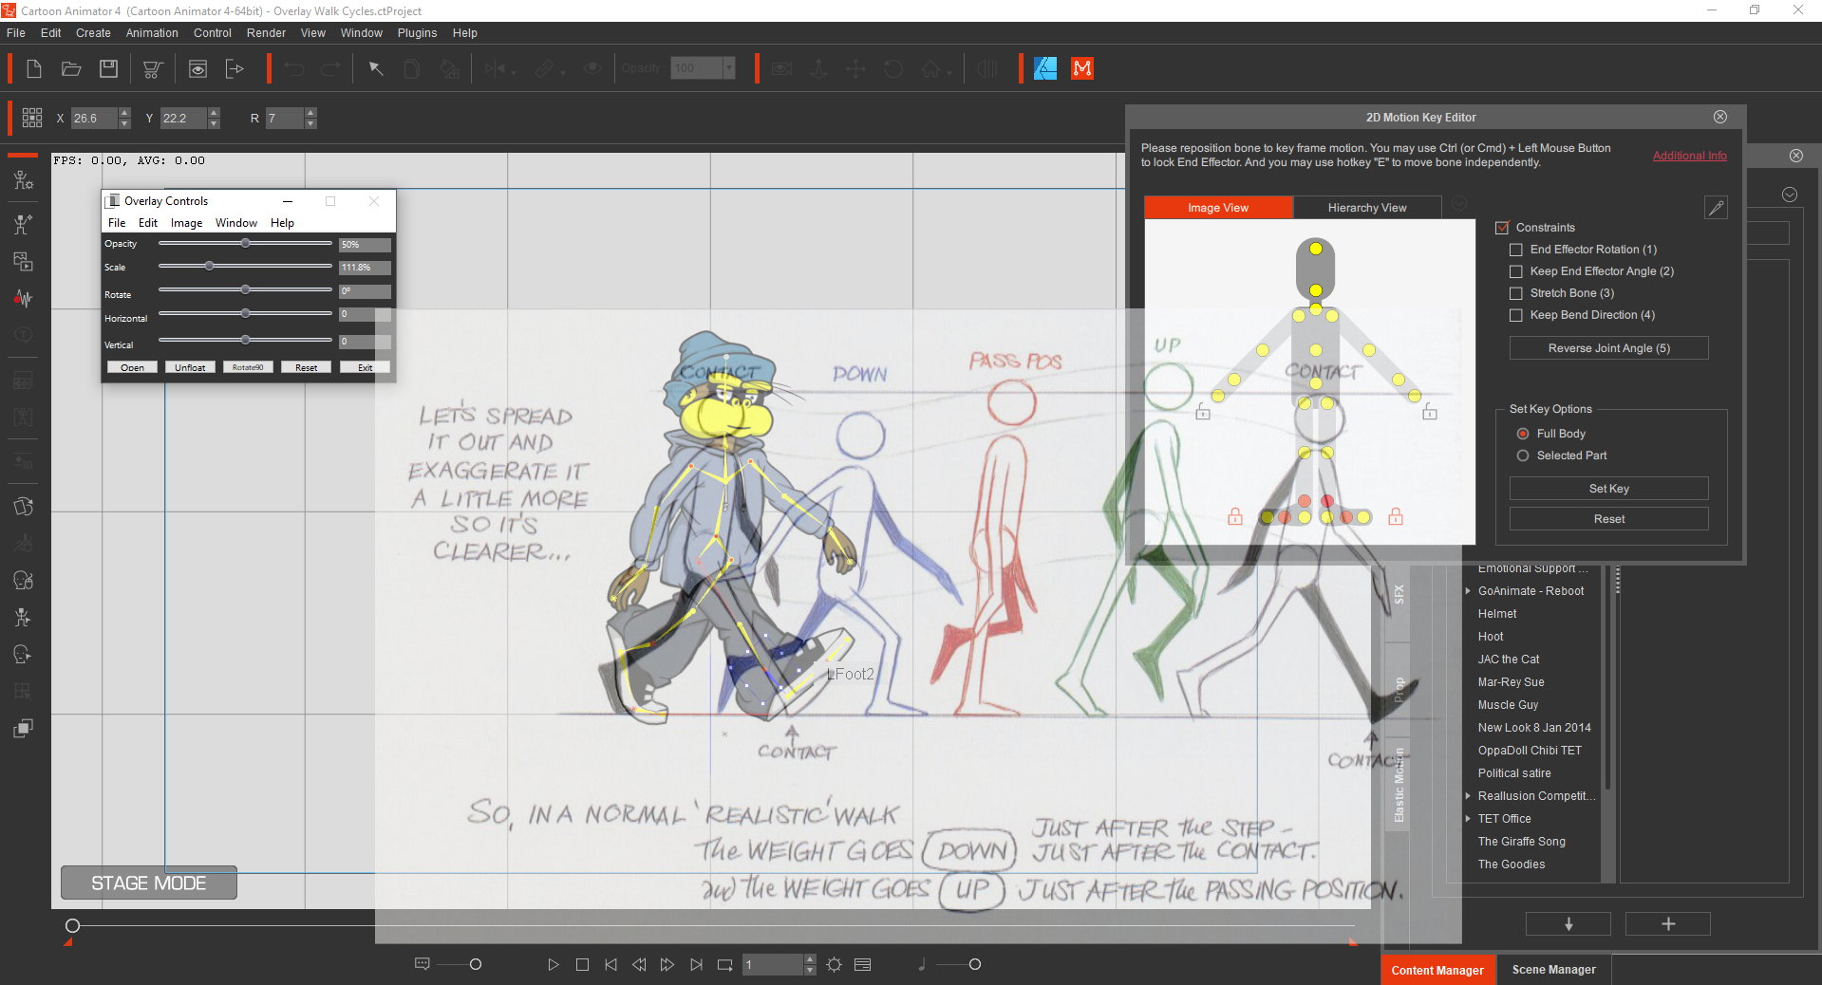Increment the current frame number stepper

tap(810, 959)
